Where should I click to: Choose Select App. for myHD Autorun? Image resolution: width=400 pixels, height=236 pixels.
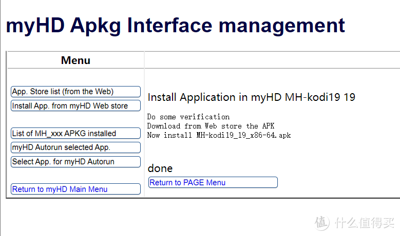(x=75, y=162)
